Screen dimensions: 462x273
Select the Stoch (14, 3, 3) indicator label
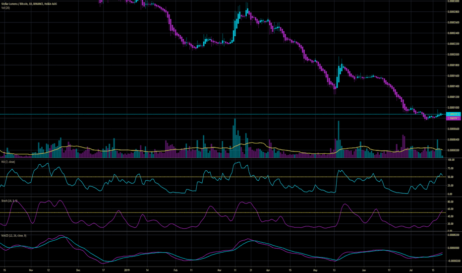click(x=9, y=201)
